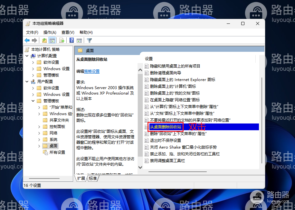Click the settings list vertical scrollbar
The height and width of the screenshot is (210, 295).
pyautogui.click(x=262, y=120)
